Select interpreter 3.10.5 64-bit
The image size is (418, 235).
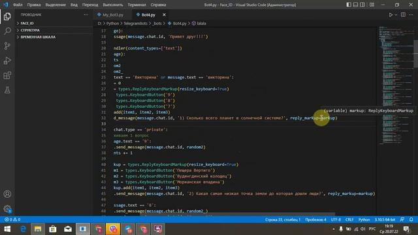pos(385,219)
